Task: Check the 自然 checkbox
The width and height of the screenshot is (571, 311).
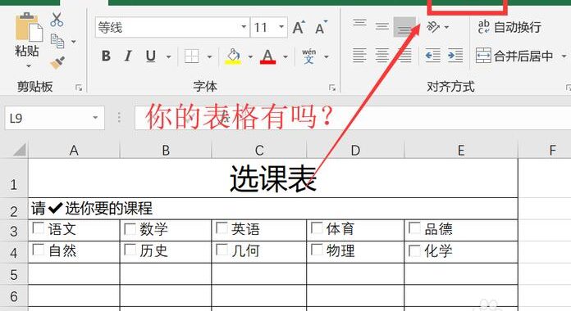Action: 39,250
